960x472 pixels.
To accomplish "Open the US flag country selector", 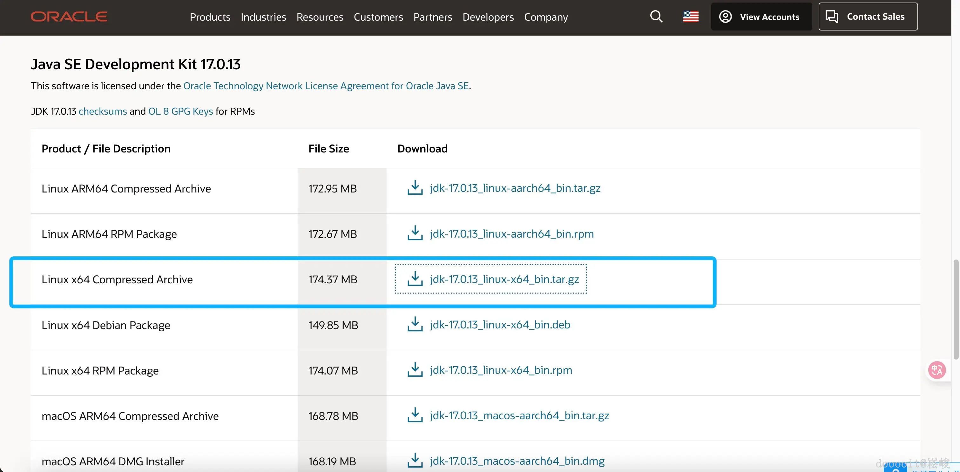I will pos(691,17).
